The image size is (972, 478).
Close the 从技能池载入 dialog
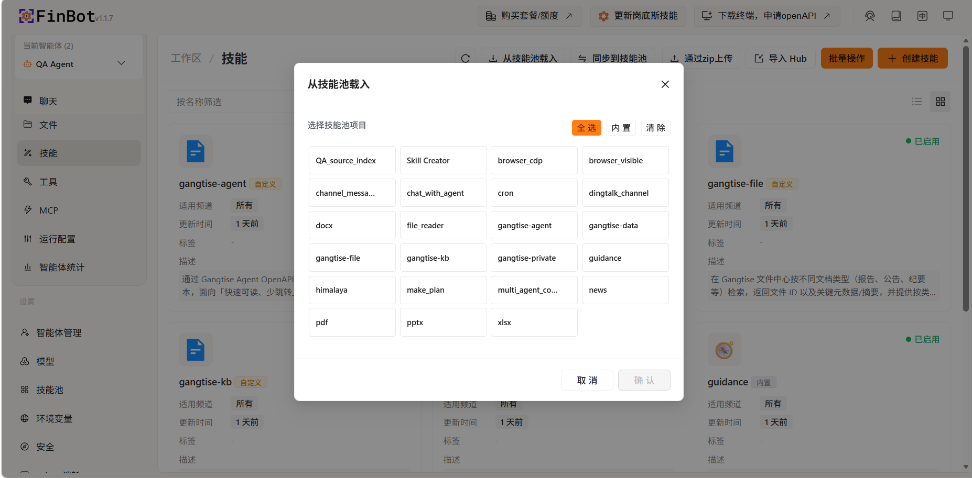665,84
